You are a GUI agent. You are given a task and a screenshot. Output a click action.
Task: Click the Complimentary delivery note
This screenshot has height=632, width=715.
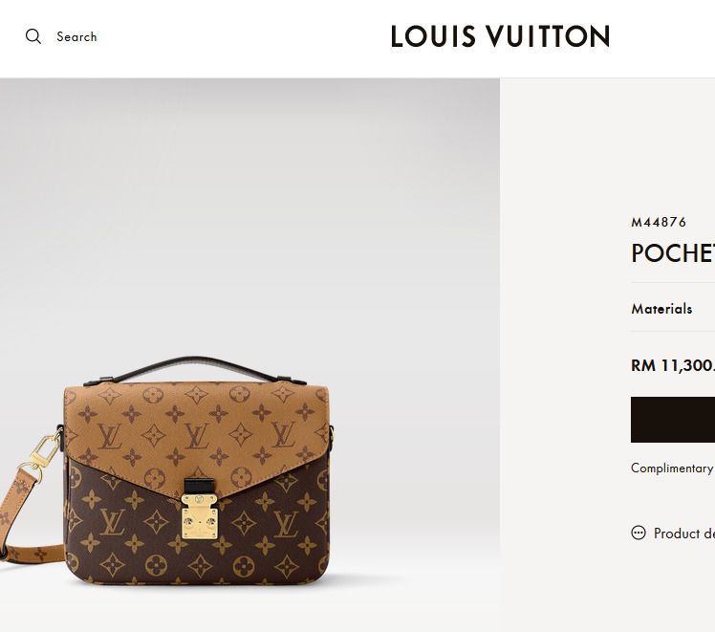pyautogui.click(x=673, y=469)
